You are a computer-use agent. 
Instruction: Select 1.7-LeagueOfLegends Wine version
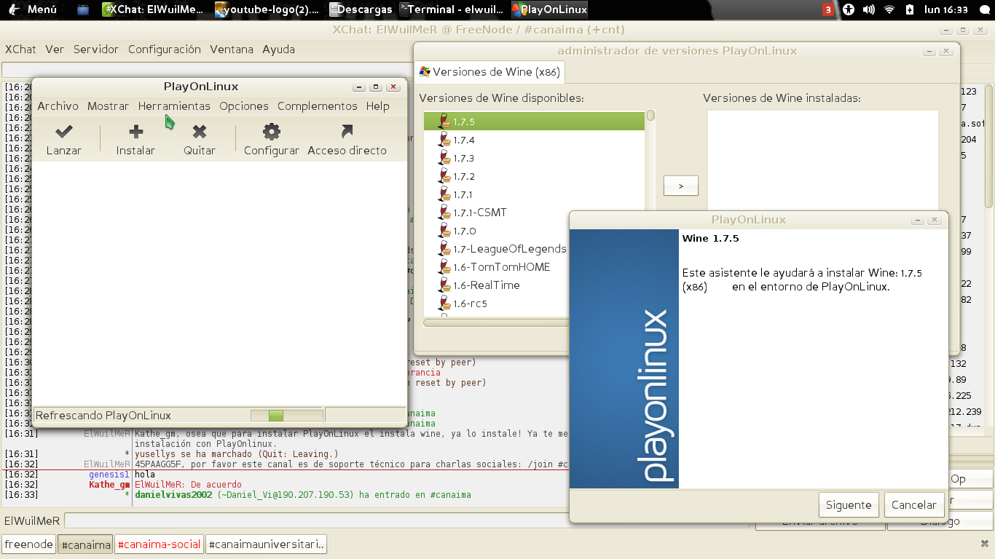click(x=535, y=249)
